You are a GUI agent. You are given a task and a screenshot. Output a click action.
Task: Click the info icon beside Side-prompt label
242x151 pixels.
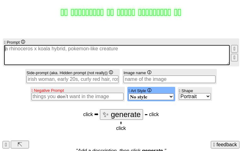click(x=111, y=73)
